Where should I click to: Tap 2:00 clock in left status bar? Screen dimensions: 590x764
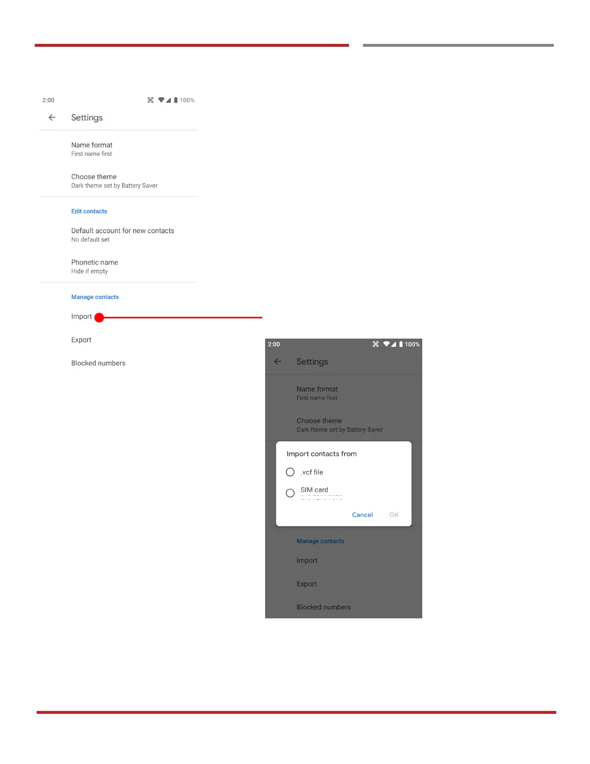pos(48,100)
